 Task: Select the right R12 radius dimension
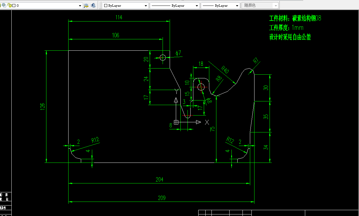230,140
